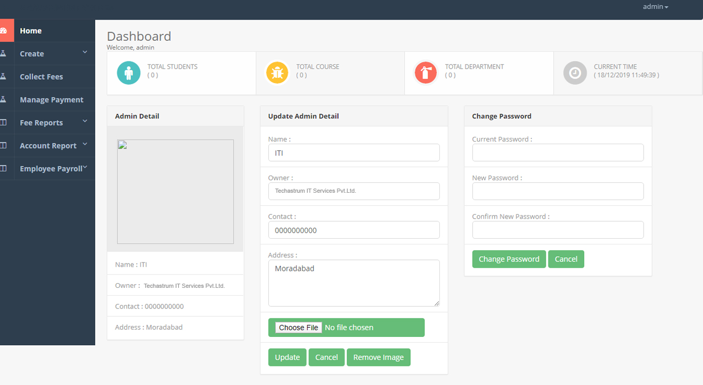Focus the Name input field
This screenshot has height=385, width=703.
tap(354, 153)
